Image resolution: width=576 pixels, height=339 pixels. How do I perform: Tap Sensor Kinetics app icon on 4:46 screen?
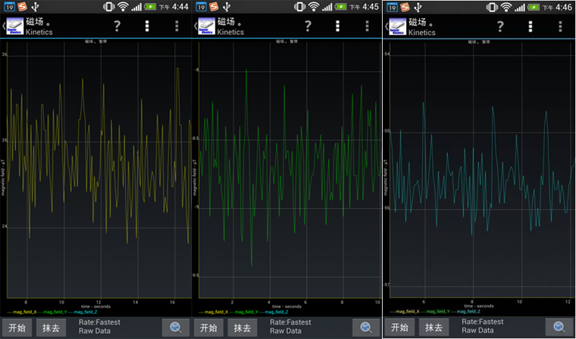[x=398, y=26]
